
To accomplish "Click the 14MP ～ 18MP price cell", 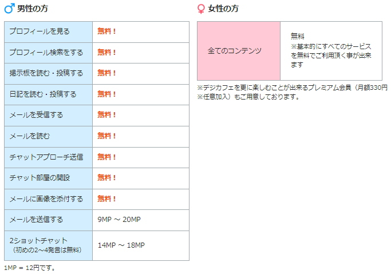I will coord(141,245).
